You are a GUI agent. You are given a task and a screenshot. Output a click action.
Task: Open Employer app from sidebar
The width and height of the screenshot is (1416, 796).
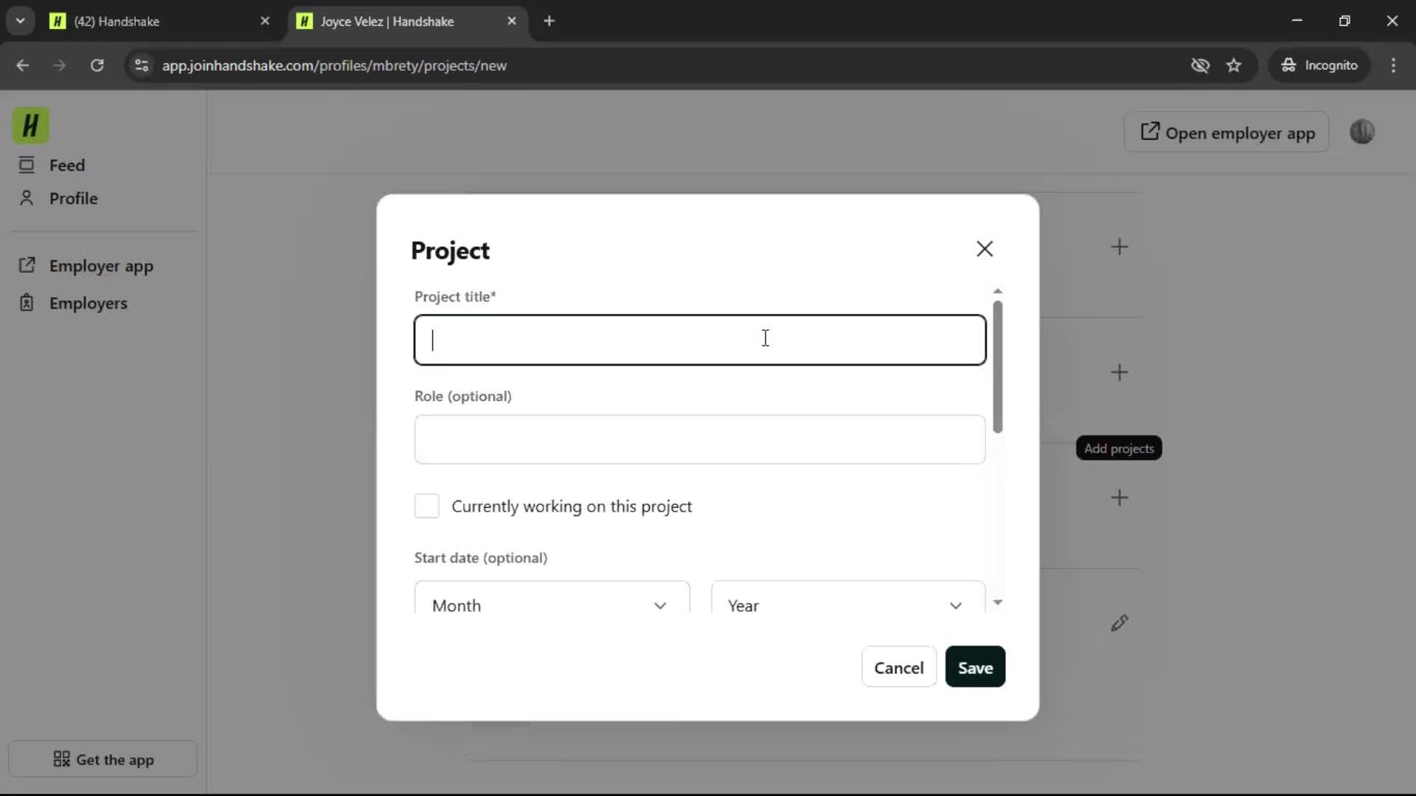pyautogui.click(x=101, y=265)
